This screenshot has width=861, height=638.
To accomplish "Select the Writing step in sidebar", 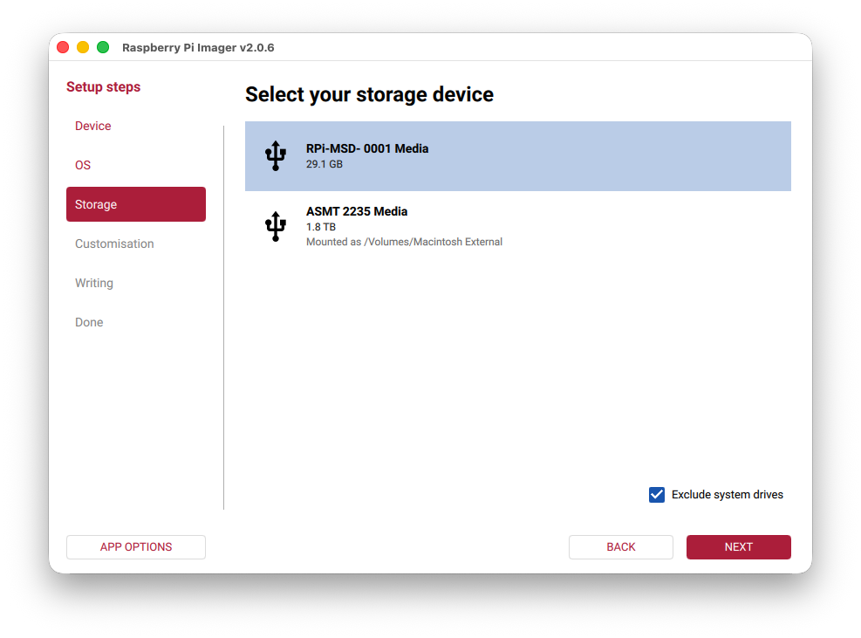I will 94,283.
